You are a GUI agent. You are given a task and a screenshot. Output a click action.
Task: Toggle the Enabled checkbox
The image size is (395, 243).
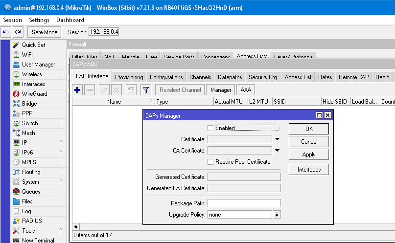(x=210, y=128)
